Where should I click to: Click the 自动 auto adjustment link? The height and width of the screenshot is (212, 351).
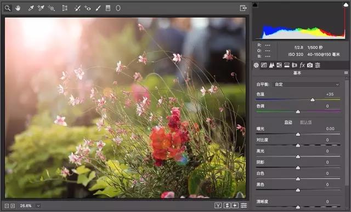288,122
